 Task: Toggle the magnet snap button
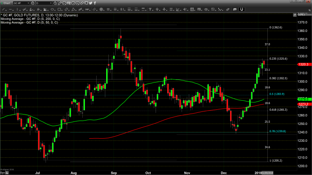[241, 9]
